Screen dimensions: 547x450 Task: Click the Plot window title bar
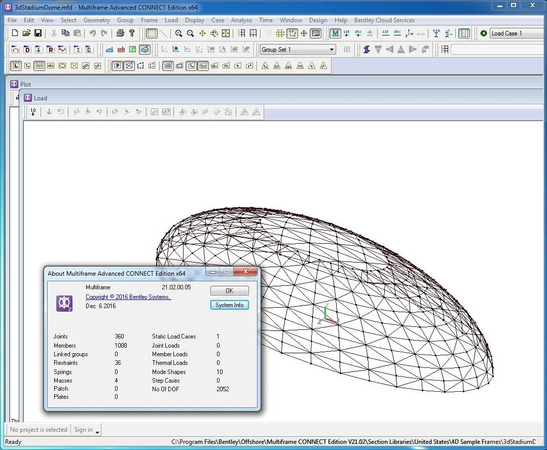tap(276, 84)
